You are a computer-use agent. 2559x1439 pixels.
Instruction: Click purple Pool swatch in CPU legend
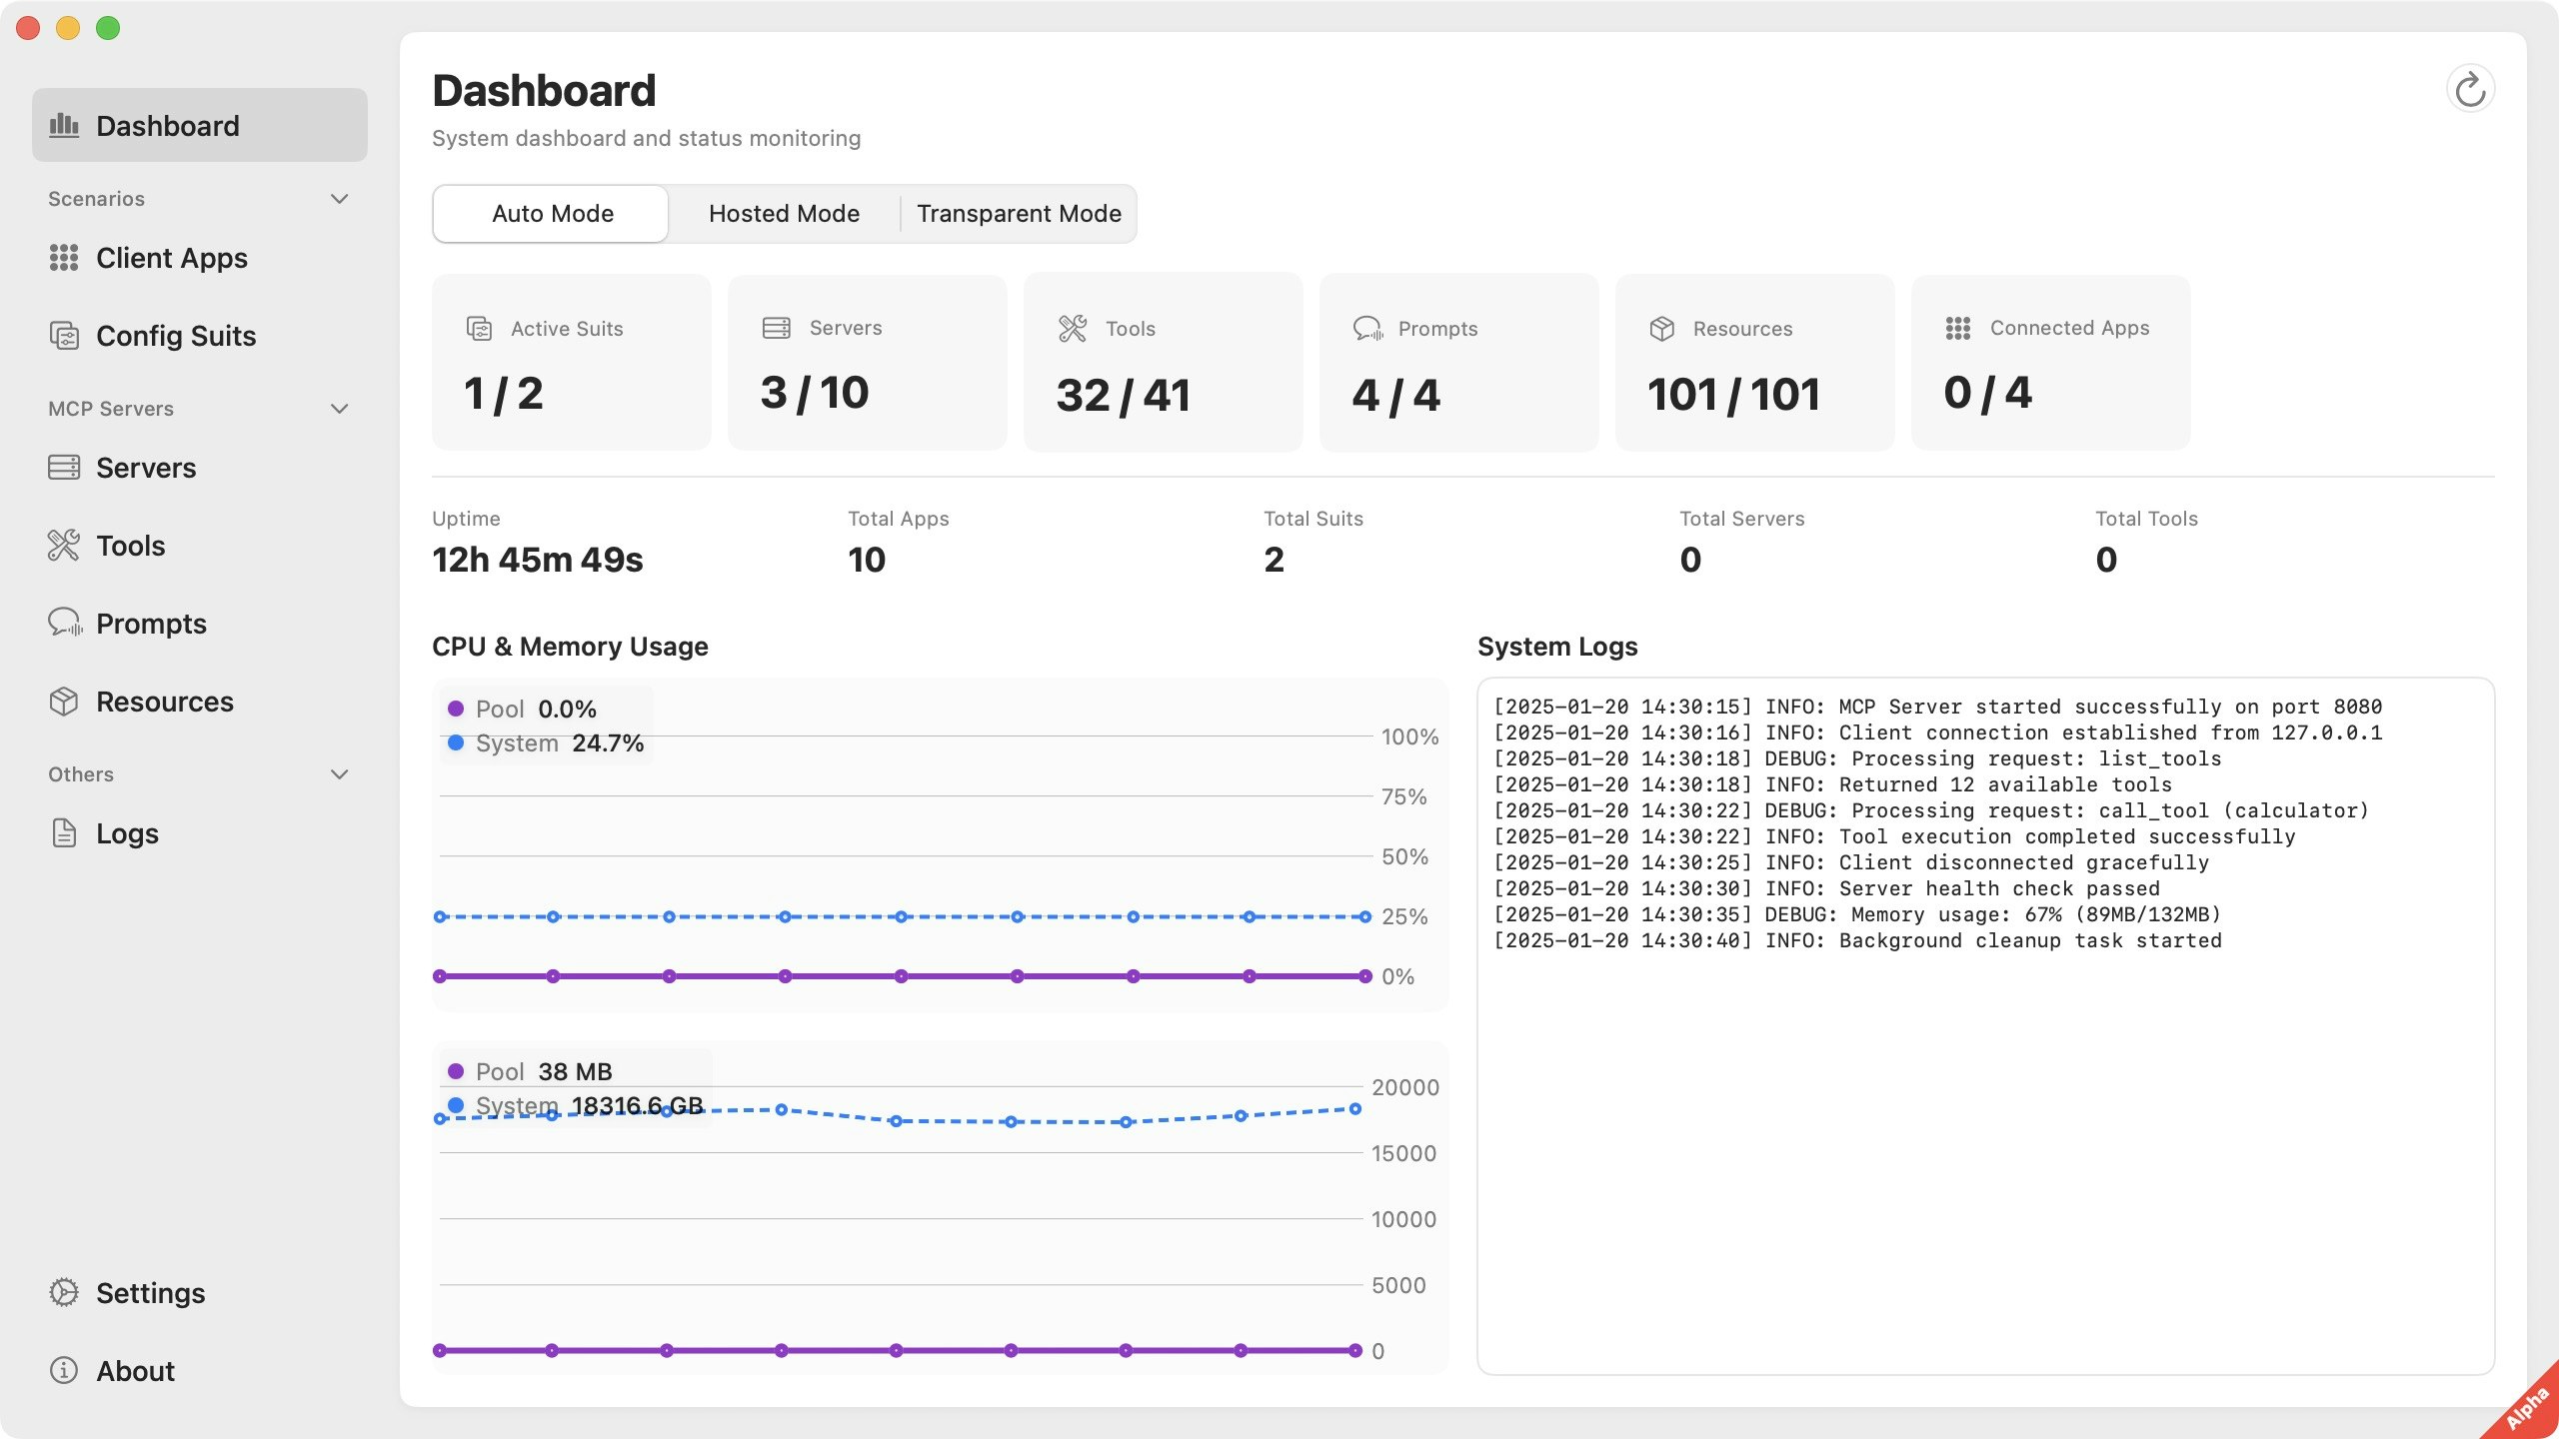pyautogui.click(x=456, y=709)
